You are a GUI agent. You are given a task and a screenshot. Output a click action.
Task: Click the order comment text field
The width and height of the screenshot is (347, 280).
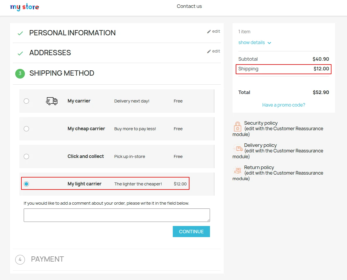tap(117, 215)
